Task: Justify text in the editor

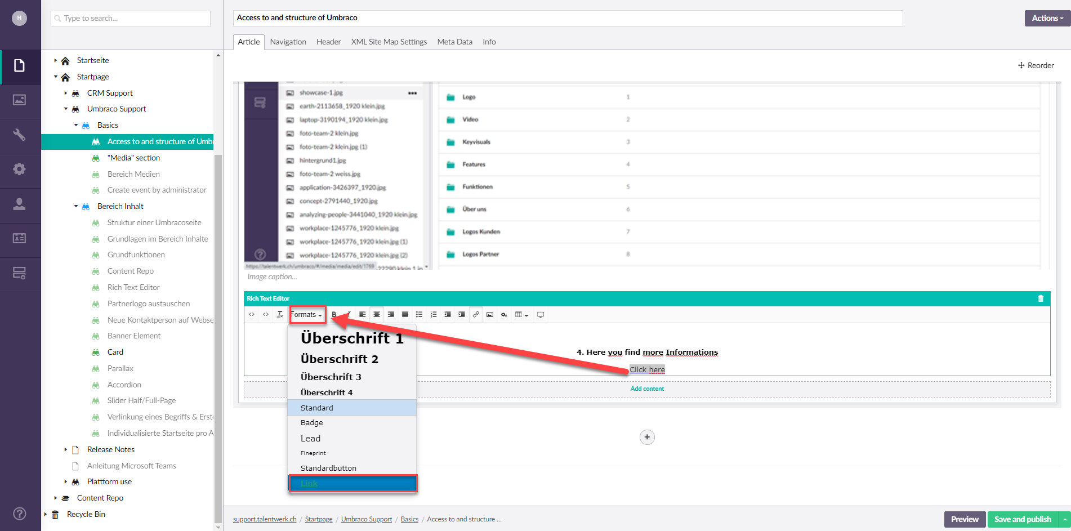Action: (x=405, y=315)
